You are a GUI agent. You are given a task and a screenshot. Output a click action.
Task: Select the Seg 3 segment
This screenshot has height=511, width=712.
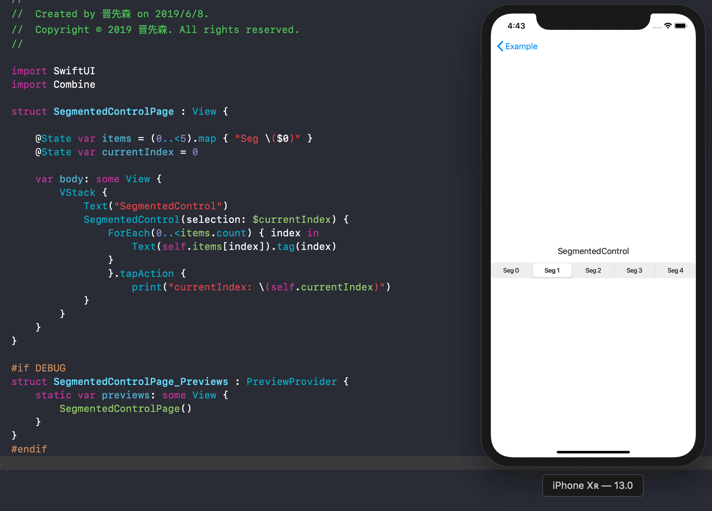(x=634, y=270)
